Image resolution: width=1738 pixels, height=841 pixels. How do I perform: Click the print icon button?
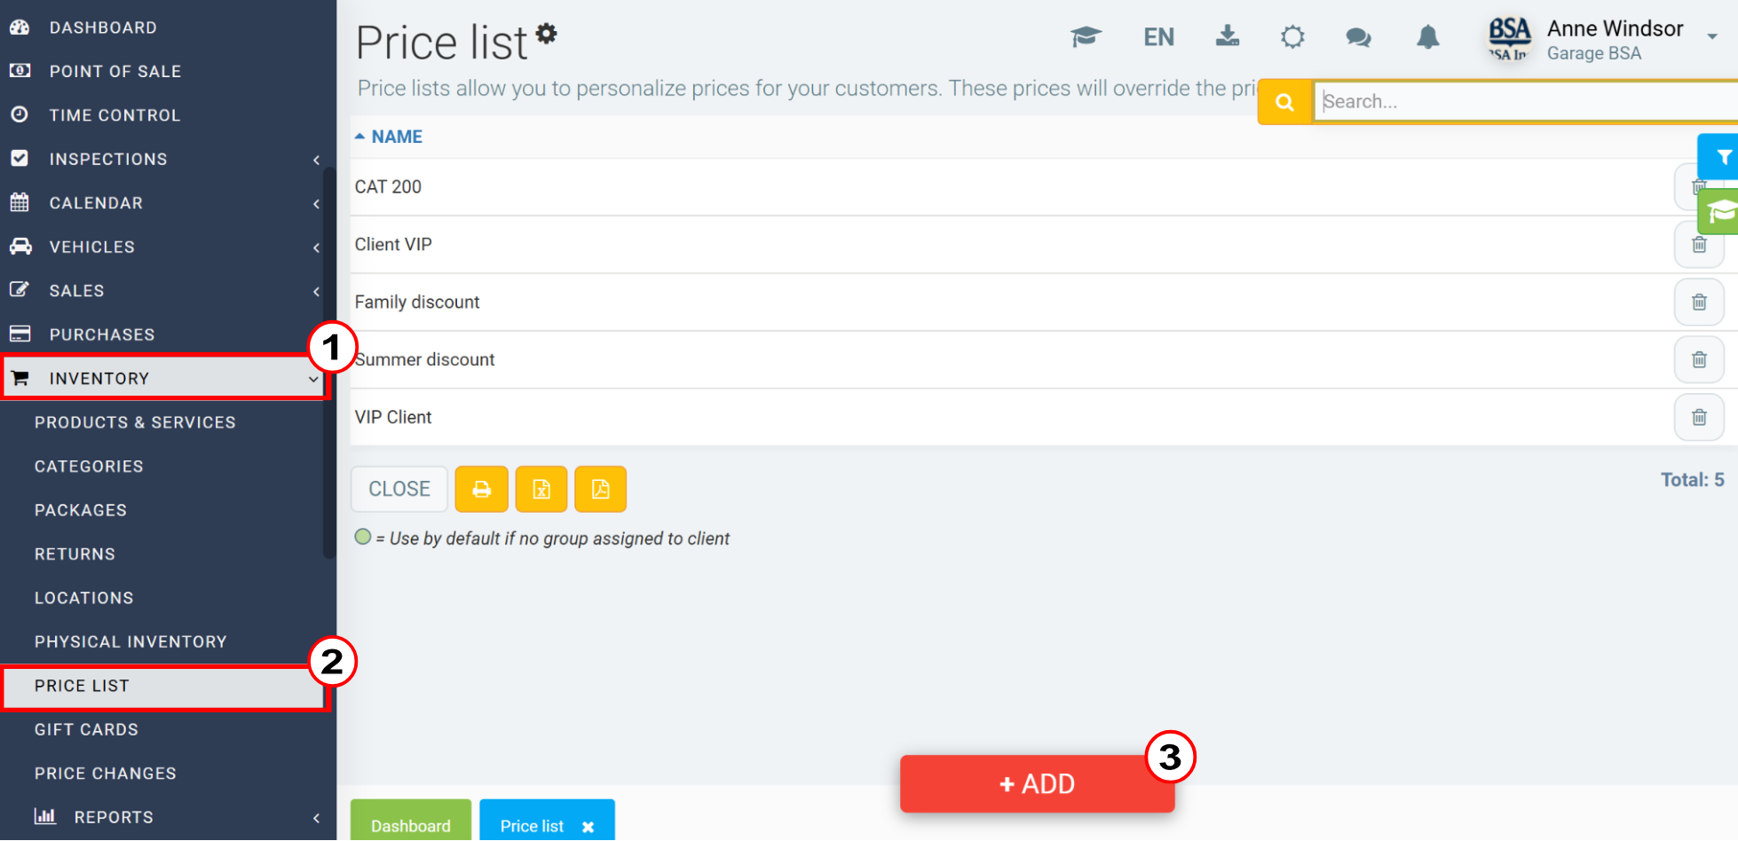coord(481,489)
